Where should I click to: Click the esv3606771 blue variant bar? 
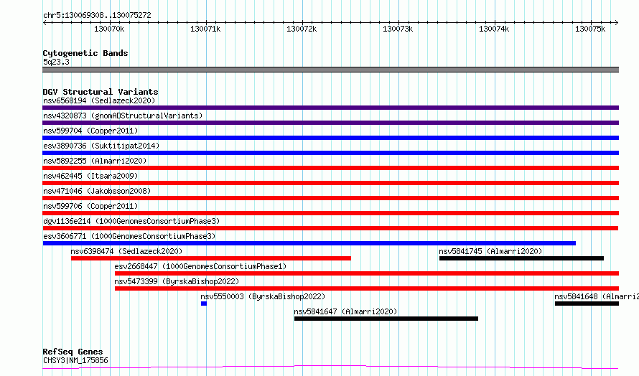(309, 243)
